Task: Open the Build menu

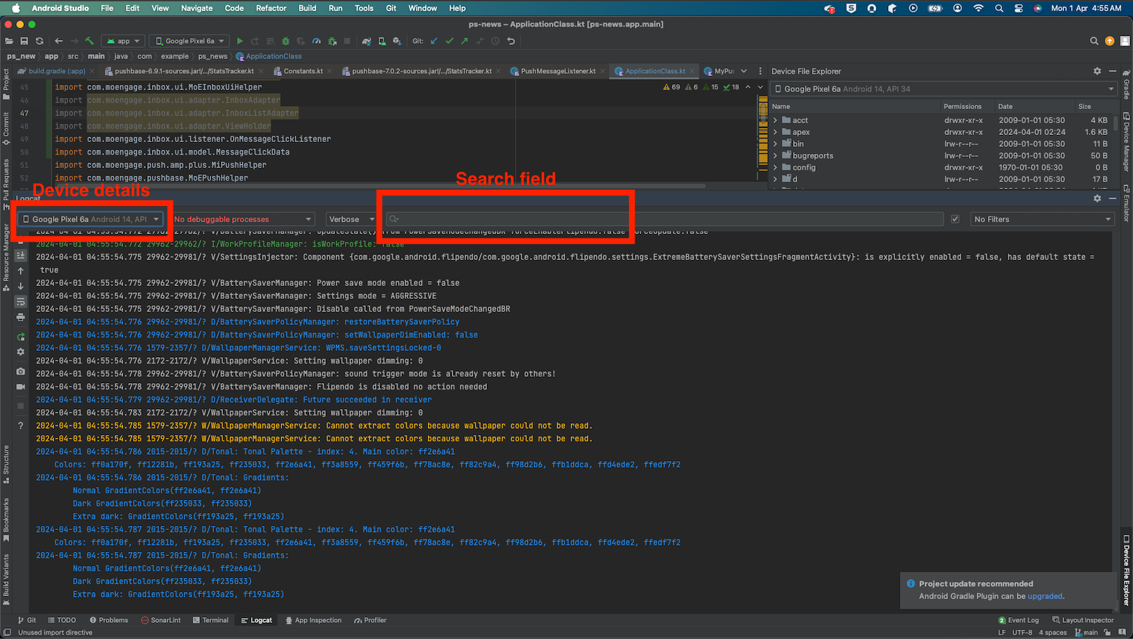Action: coord(308,8)
